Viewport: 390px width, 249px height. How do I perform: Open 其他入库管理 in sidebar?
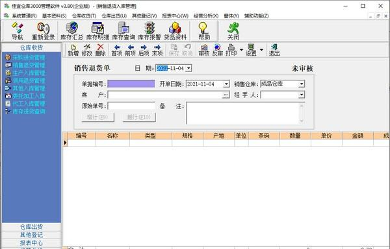25,88
